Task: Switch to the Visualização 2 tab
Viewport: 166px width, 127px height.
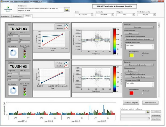Action: (18, 16)
